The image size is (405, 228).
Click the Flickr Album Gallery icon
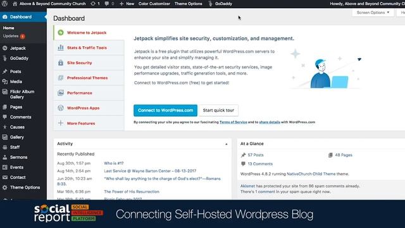(x=5, y=91)
